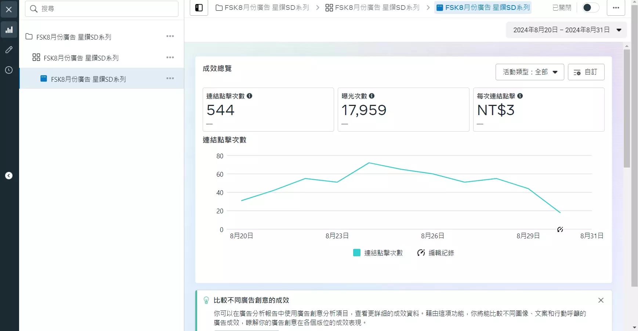
Task: Click the edit-record marker on the chart
Action: [x=560, y=229]
